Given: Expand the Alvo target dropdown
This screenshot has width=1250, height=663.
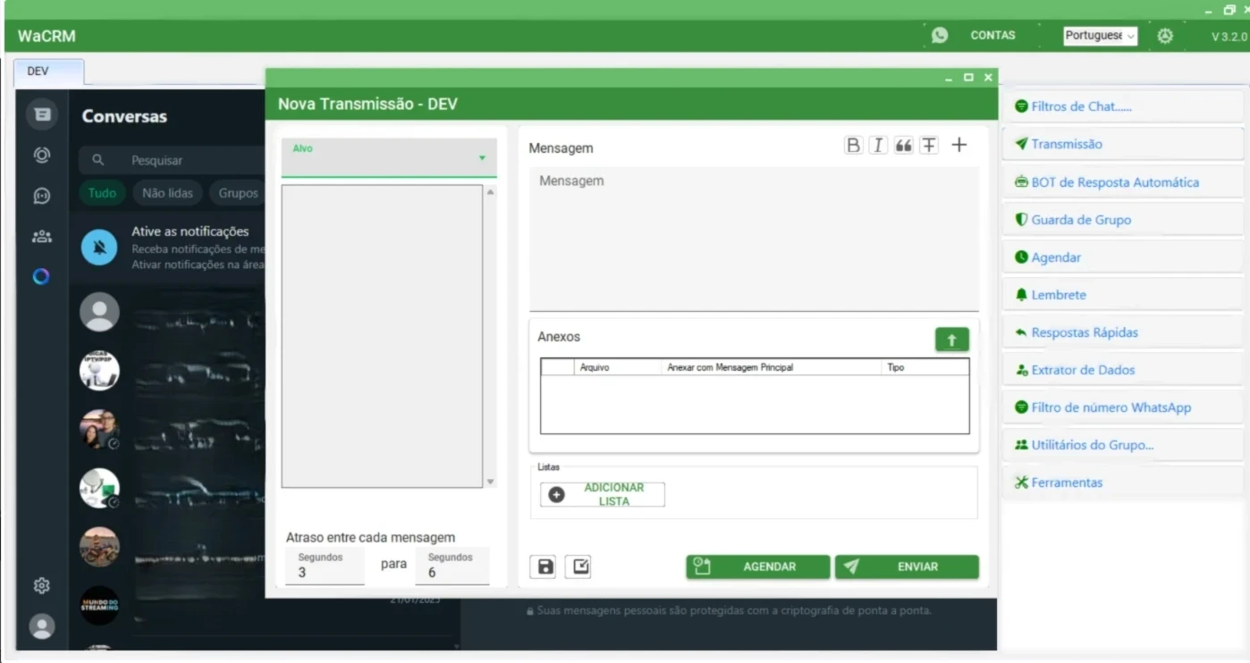Looking at the screenshot, I should (x=389, y=157).
